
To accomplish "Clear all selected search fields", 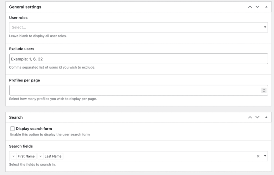I will [x=258, y=156].
